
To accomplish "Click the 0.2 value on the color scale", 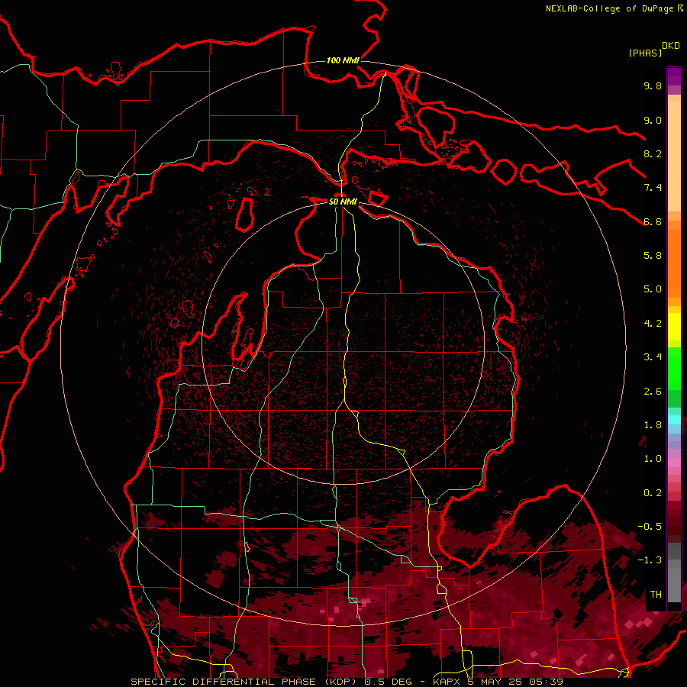I will 653,493.
